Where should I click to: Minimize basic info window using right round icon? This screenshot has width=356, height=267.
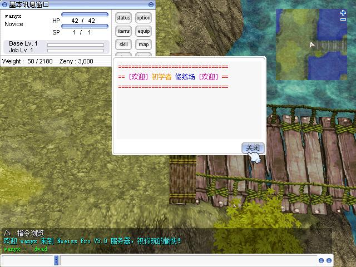tap(151, 4)
